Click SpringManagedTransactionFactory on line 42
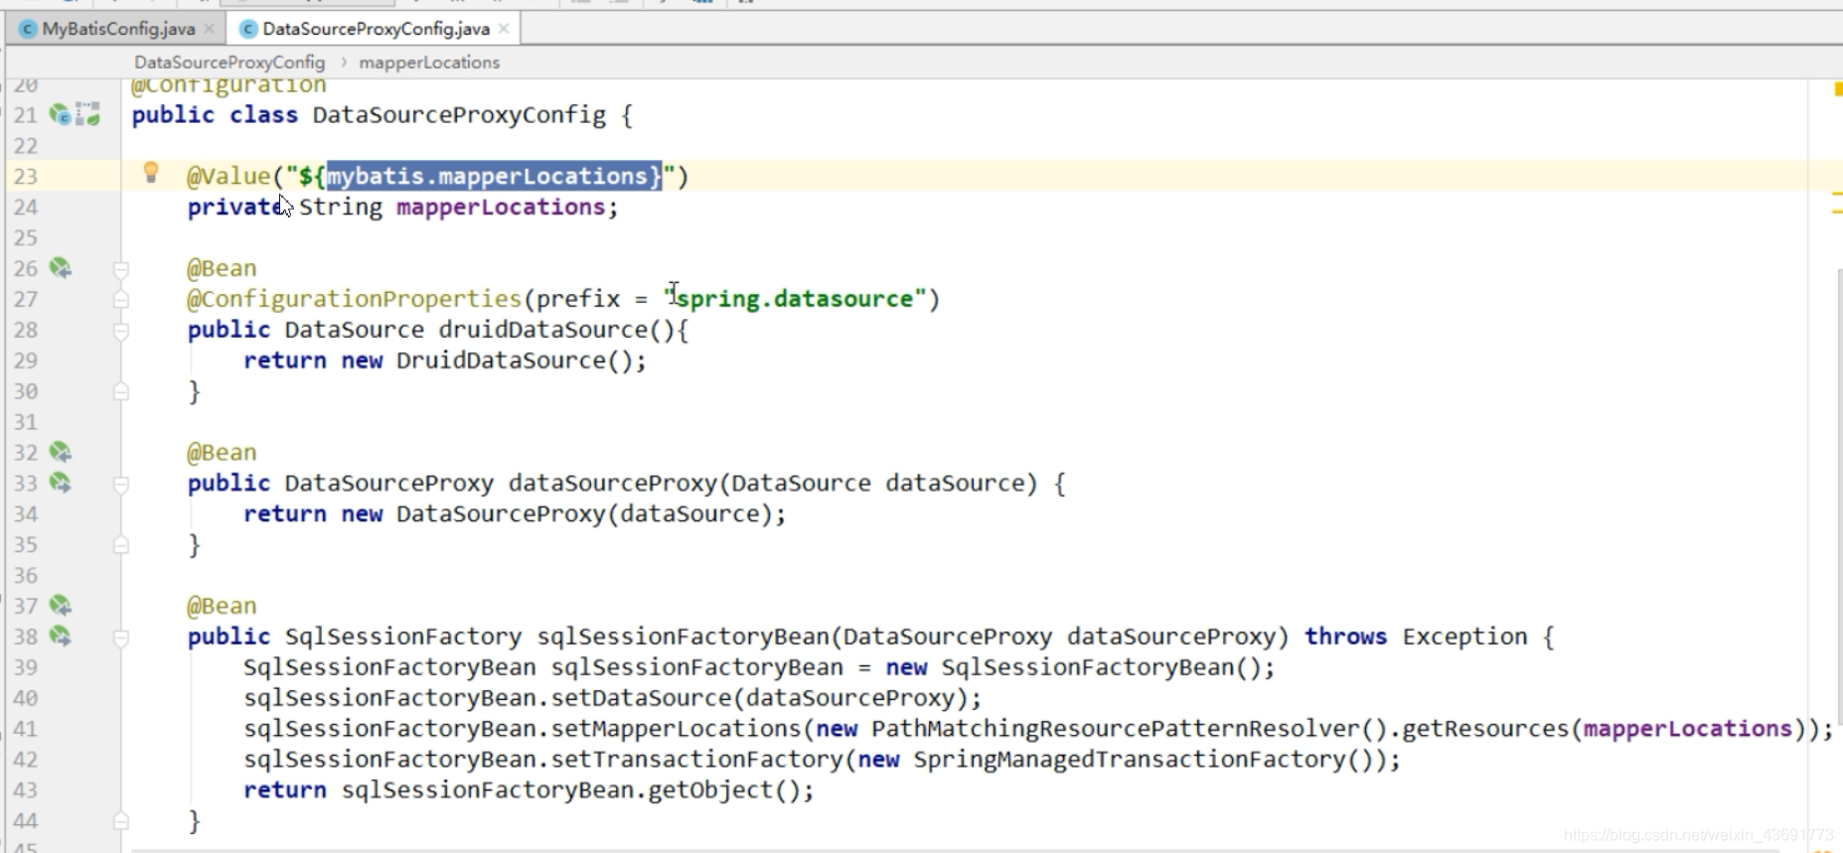This screenshot has width=1843, height=853. point(1129,760)
